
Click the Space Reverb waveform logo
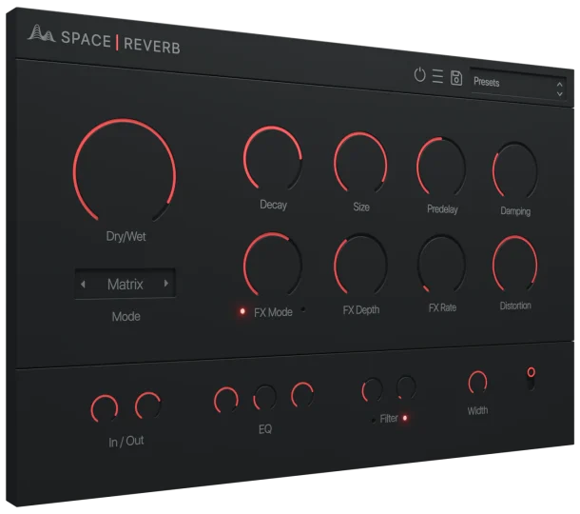click(42, 33)
